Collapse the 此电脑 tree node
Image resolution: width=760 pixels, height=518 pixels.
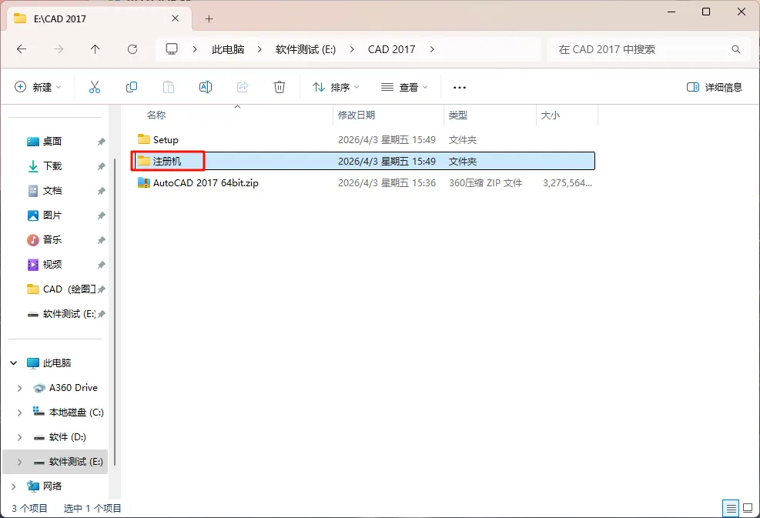(14, 363)
